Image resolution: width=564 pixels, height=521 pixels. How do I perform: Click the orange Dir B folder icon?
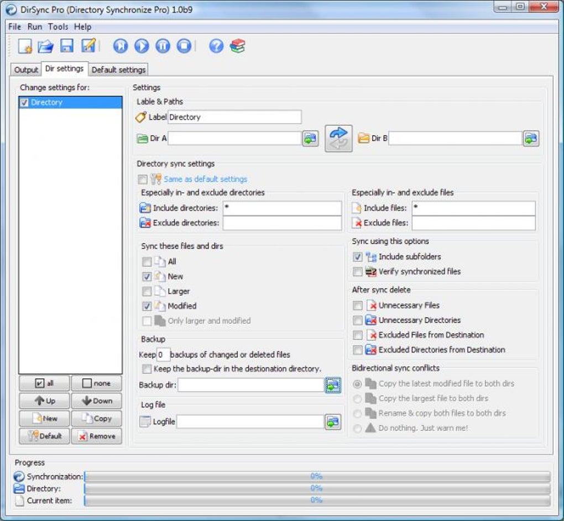pyautogui.click(x=364, y=138)
